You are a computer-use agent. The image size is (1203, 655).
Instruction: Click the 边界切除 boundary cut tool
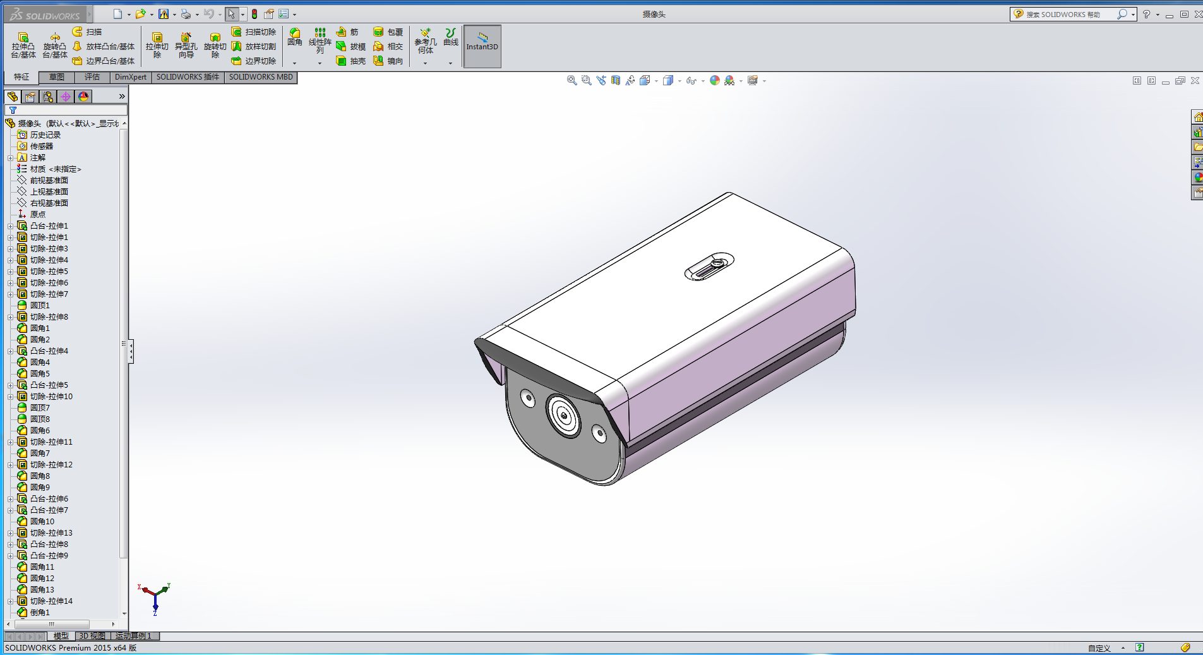254,61
